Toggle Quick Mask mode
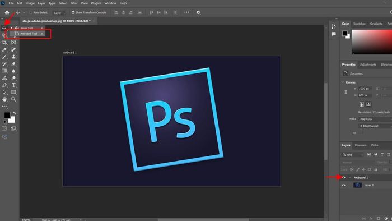392x221 pixels. 4,128
